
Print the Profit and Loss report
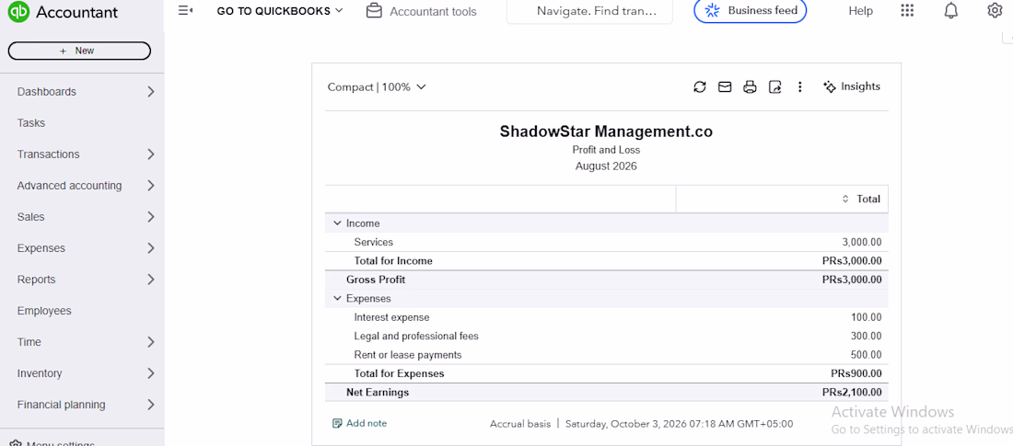750,86
